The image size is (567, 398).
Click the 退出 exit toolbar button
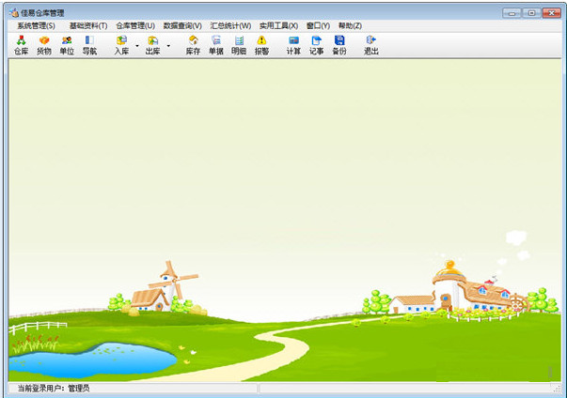click(370, 45)
